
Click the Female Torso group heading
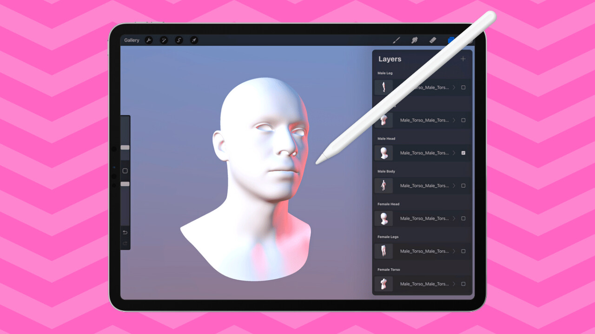tap(389, 270)
